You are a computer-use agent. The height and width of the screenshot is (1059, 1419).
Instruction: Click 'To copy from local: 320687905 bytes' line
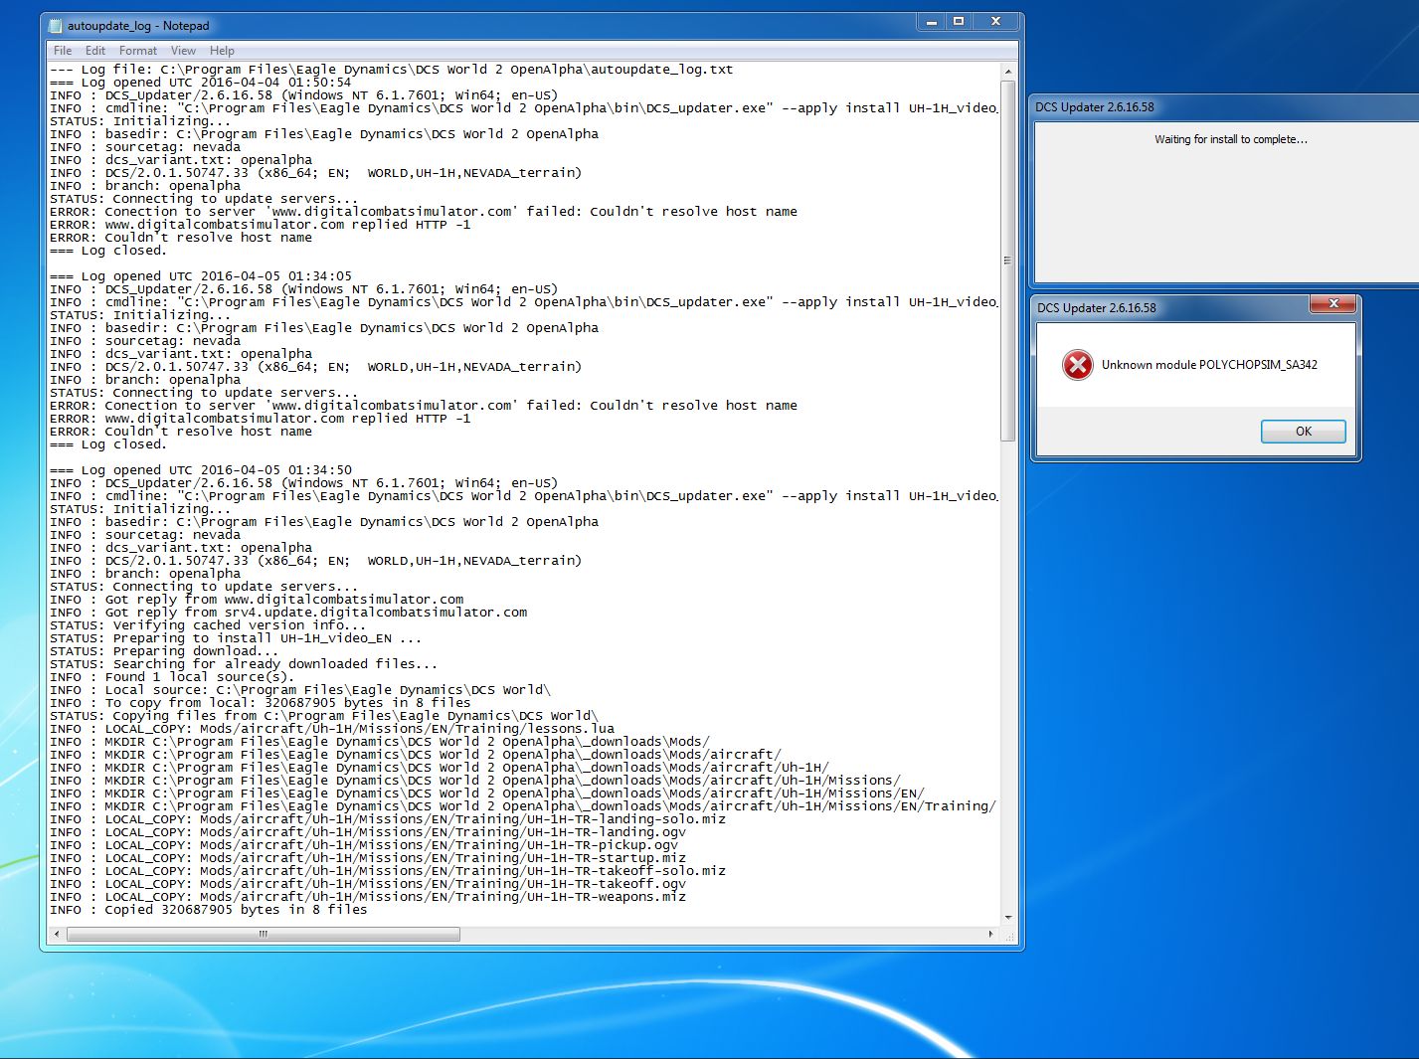(x=261, y=703)
